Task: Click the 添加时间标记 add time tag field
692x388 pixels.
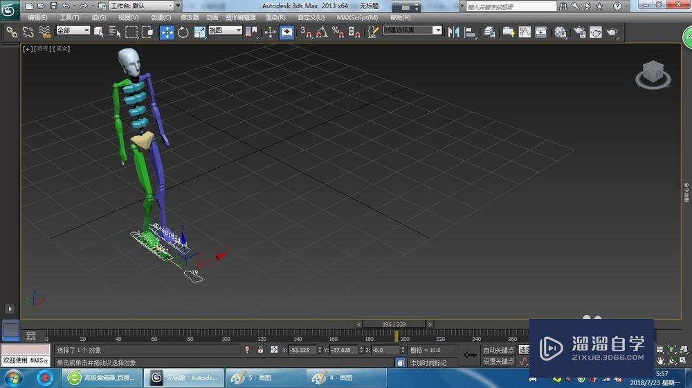Action: [428, 363]
